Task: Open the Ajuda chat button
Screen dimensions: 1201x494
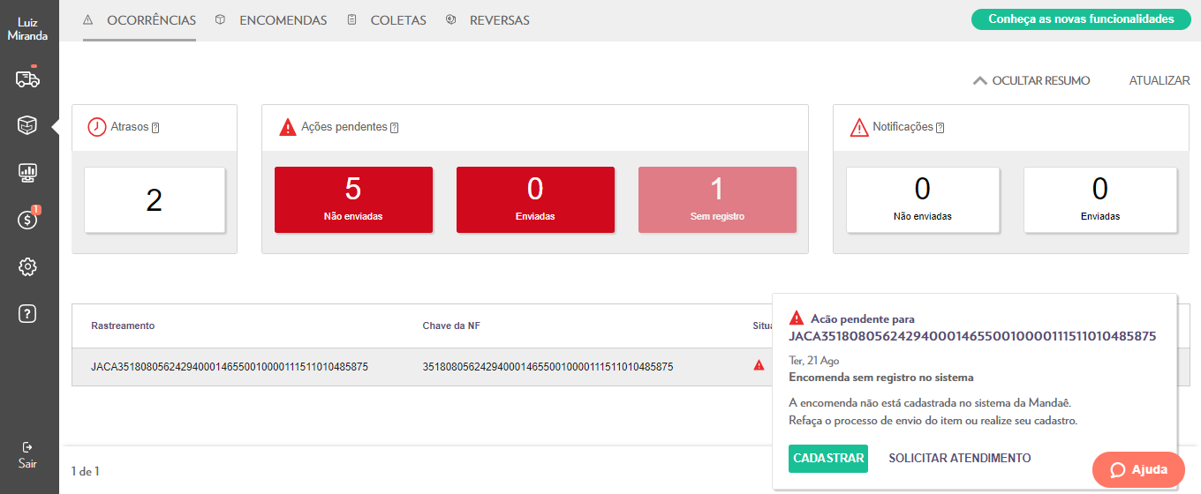Action: pyautogui.click(x=1137, y=469)
